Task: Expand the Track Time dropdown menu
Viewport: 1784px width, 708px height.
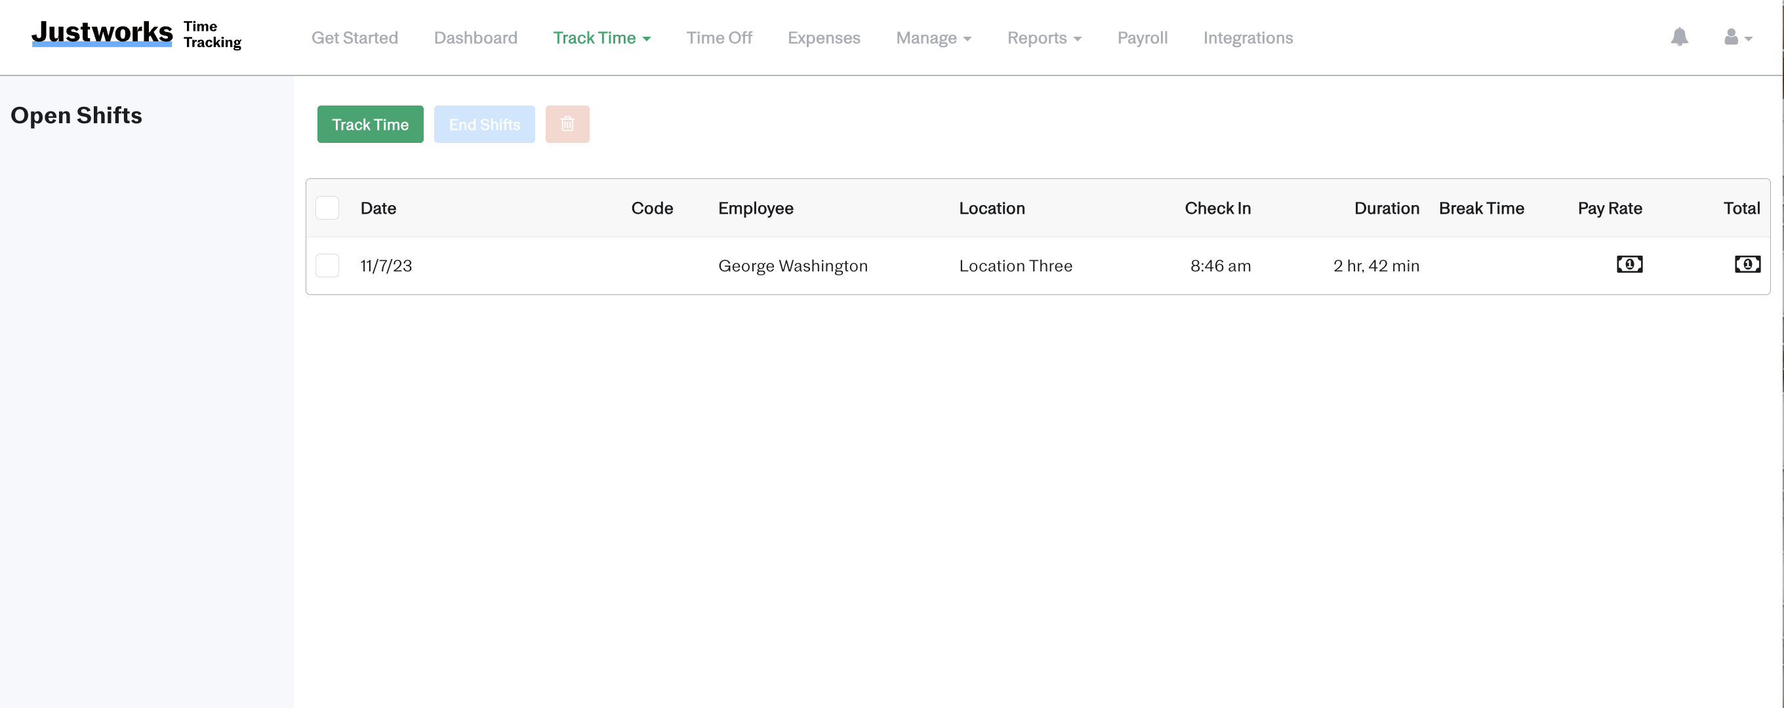Action: tap(601, 38)
